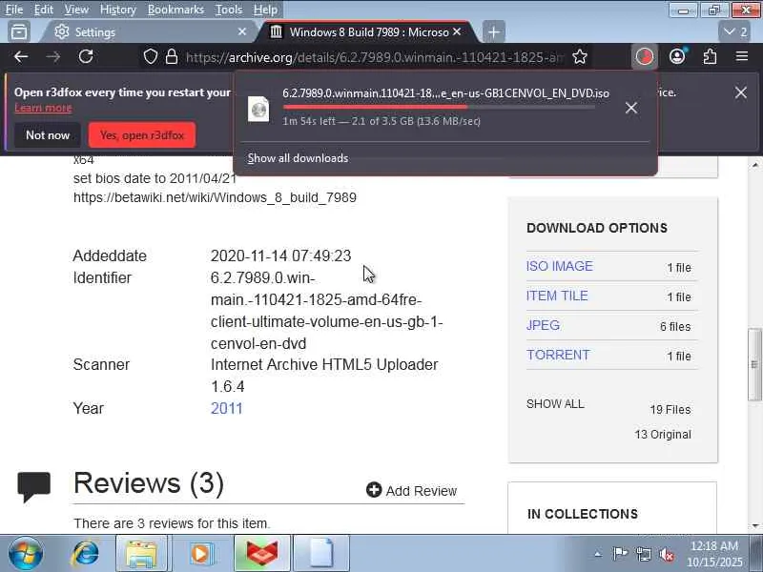Click the betawiki.net Windows_8_build_7989 URL text
The height and width of the screenshot is (572, 763).
click(215, 197)
